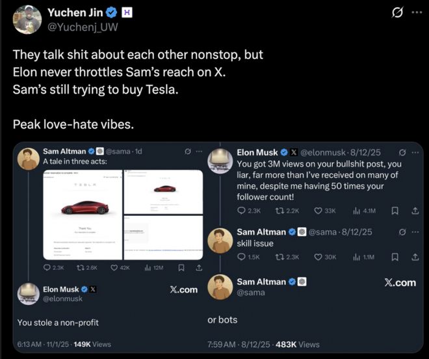Open Yuchen Jin's profile avatar
The height and width of the screenshot is (359, 429).
(x=27, y=20)
